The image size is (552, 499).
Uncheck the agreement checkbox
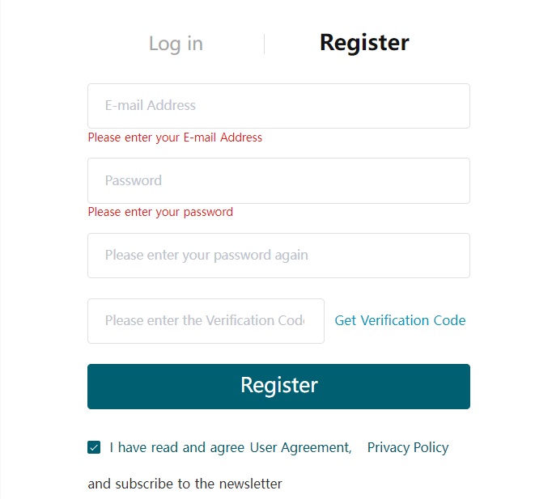point(94,448)
